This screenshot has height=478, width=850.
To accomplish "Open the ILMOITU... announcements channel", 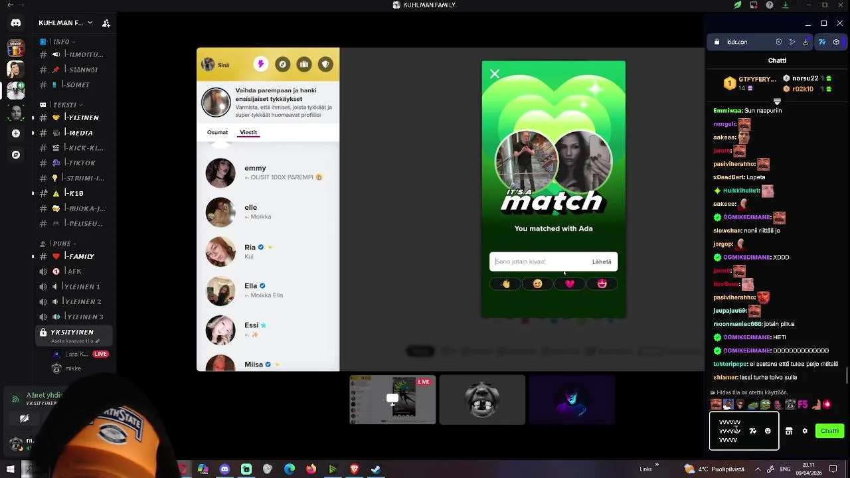I will [x=74, y=54].
